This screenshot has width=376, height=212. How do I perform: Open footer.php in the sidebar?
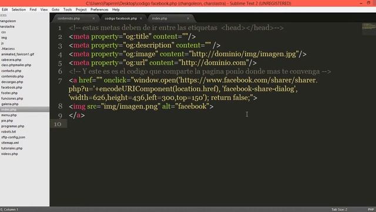coord(9,93)
